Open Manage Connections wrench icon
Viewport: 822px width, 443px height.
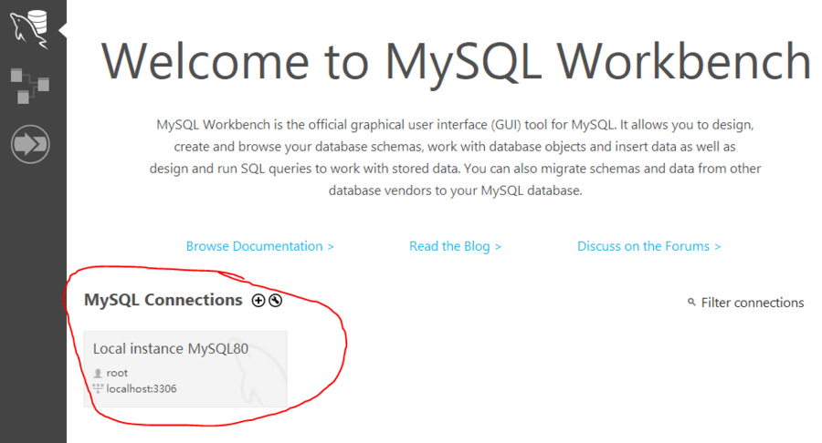[x=275, y=301]
